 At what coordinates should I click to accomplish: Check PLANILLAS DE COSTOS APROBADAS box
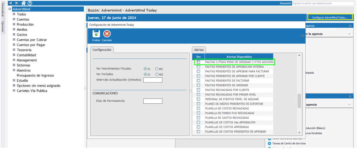[x=199, y=127]
